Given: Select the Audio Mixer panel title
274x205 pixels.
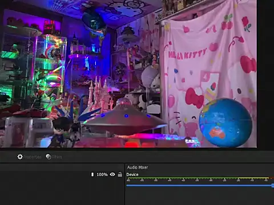Looking at the screenshot, I should pyautogui.click(x=138, y=167).
